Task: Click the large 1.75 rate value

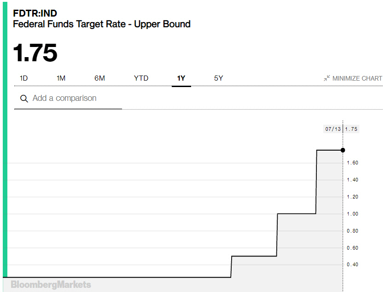Action: [35, 53]
